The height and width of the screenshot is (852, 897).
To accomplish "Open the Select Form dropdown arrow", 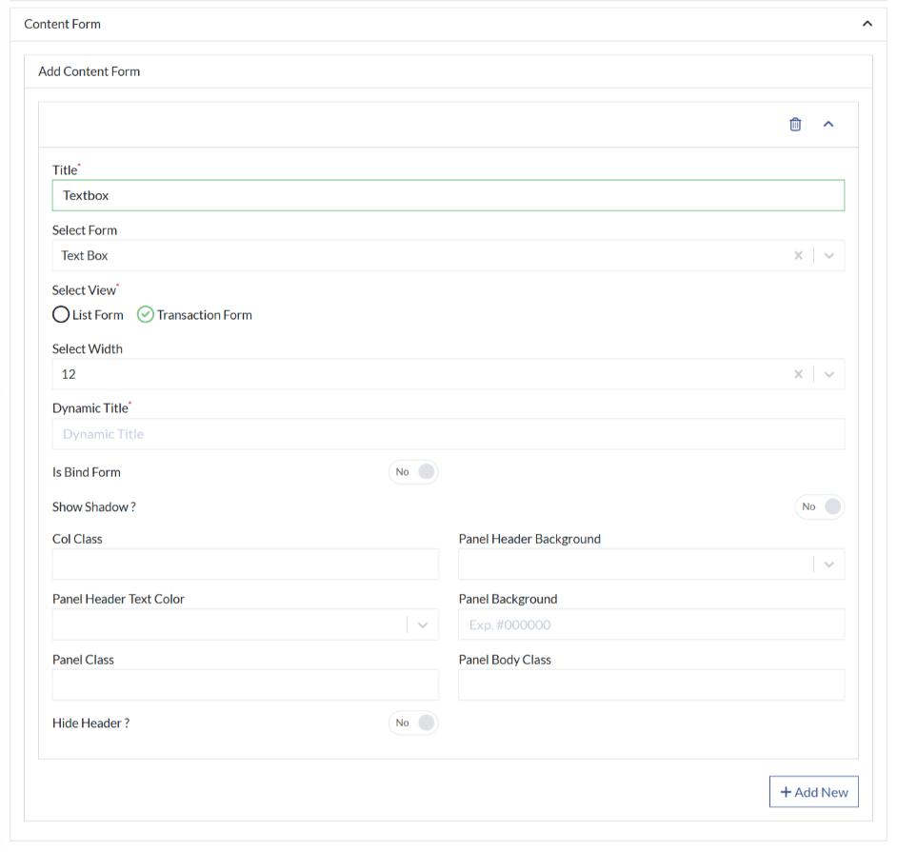I will click(x=829, y=255).
